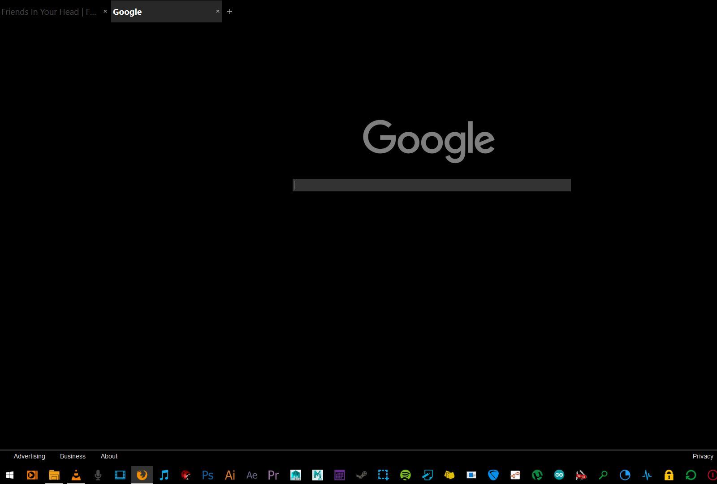The height and width of the screenshot is (484, 717).
Task: Open the red Swiss army knife icon
Action: click(x=581, y=475)
